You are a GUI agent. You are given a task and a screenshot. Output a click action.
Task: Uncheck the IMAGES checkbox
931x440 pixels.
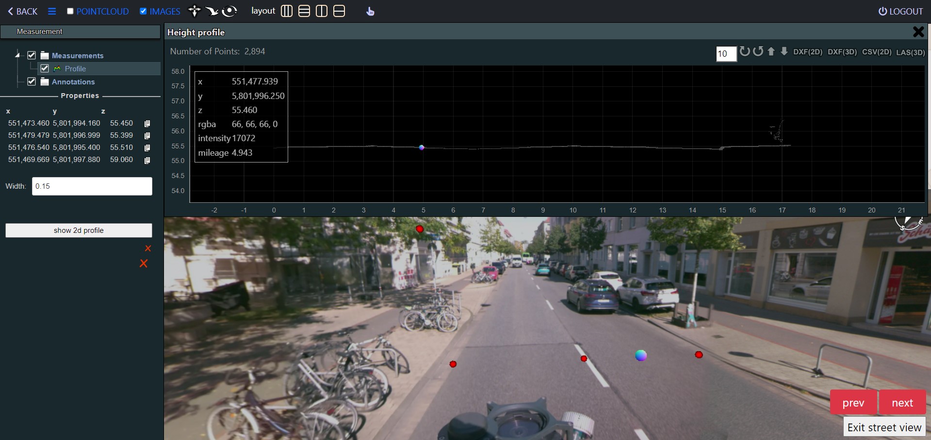143,11
